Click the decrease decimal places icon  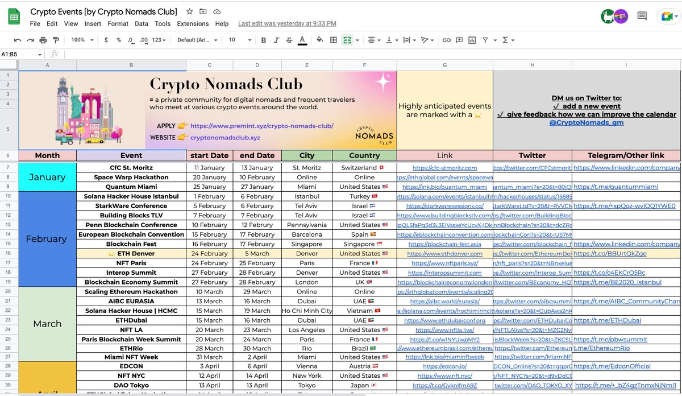click(130, 40)
